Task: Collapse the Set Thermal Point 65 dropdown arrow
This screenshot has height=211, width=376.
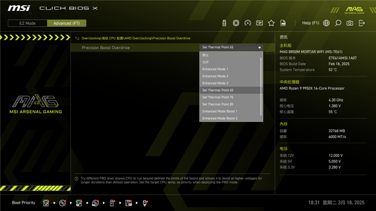Action: [259, 47]
